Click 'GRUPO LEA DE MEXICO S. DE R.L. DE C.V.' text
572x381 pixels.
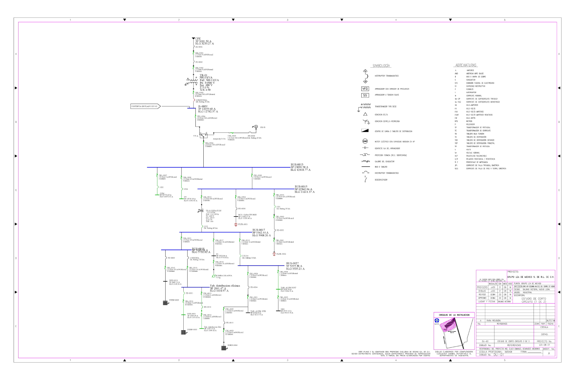[x=531, y=277]
